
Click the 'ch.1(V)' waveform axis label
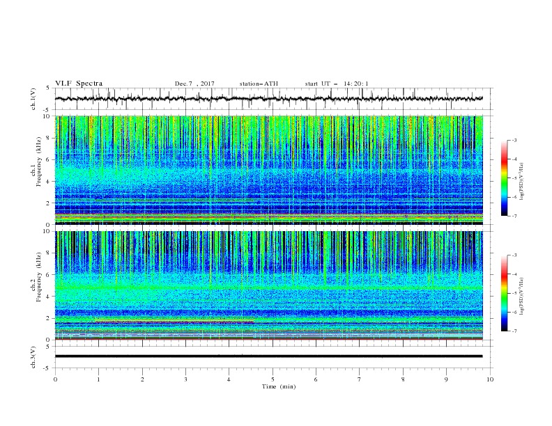[33, 99]
